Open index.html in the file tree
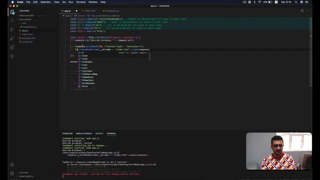The image size is (320, 180). click(x=27, y=34)
